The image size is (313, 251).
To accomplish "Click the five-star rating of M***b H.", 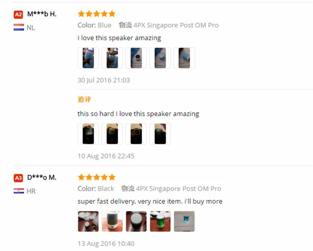I will click(97, 14).
